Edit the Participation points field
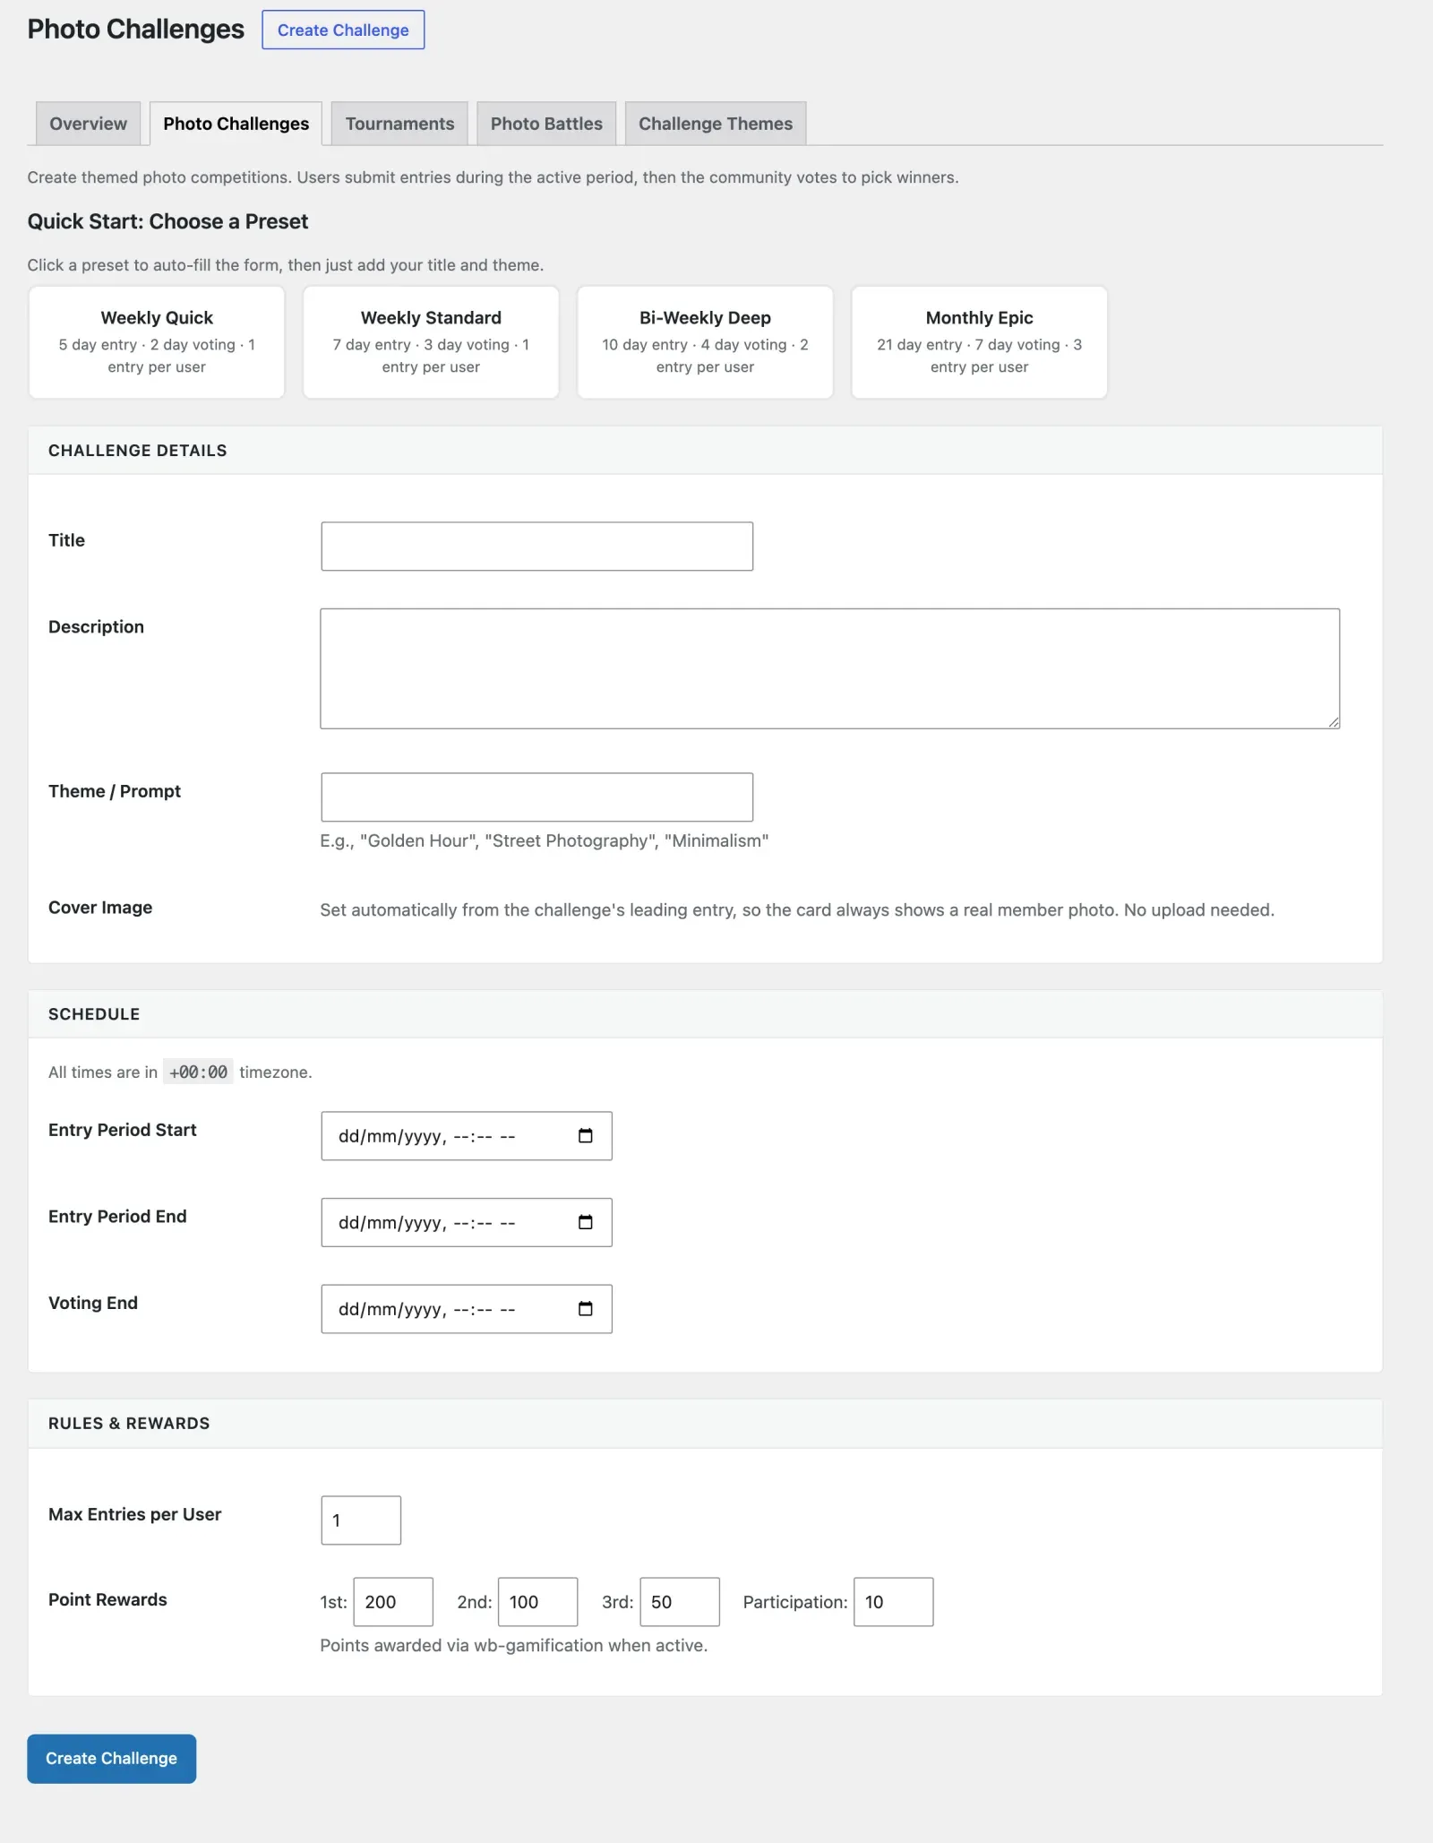This screenshot has height=1843, width=1433. tap(894, 1602)
